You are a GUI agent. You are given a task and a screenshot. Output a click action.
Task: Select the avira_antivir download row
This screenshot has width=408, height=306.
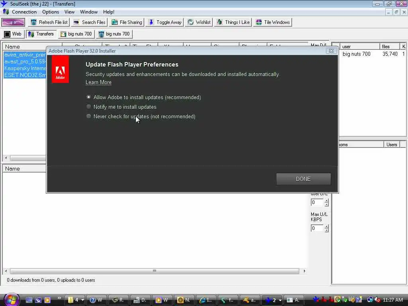[25, 55]
